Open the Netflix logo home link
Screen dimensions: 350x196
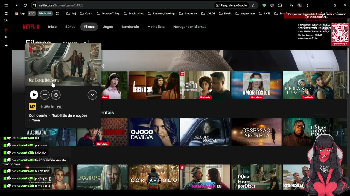tap(31, 27)
